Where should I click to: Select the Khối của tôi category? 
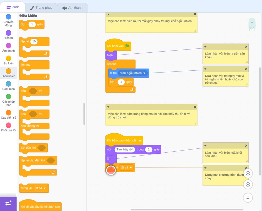pyautogui.click(x=8, y=127)
